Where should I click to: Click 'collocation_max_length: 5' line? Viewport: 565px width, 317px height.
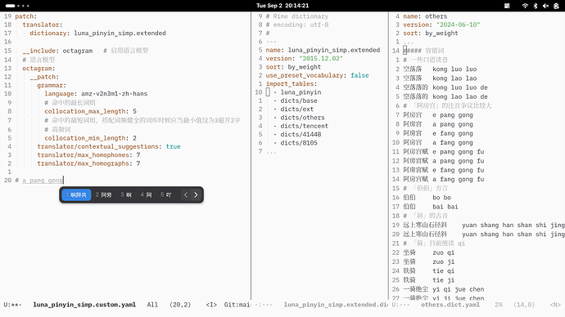coord(90,111)
